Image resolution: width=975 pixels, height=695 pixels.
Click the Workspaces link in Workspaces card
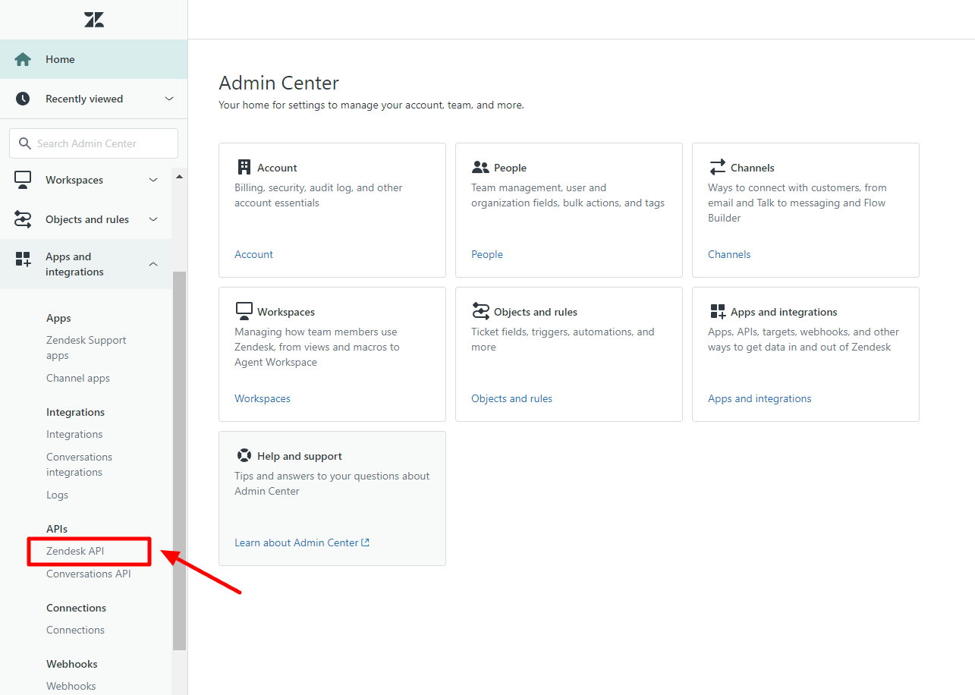(263, 398)
